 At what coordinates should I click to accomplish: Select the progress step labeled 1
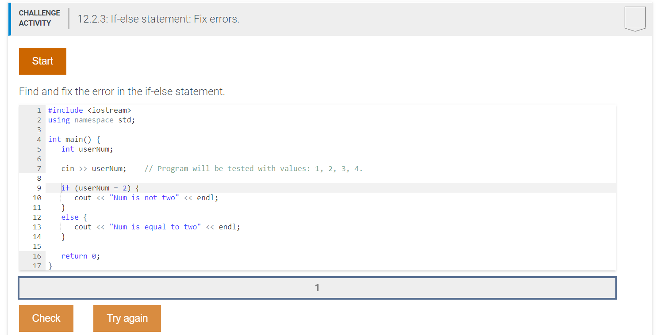317,287
